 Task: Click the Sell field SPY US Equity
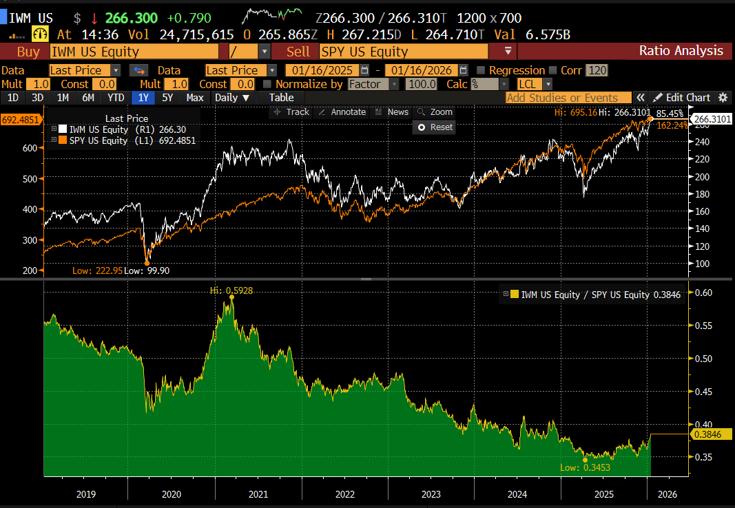pyautogui.click(x=404, y=52)
